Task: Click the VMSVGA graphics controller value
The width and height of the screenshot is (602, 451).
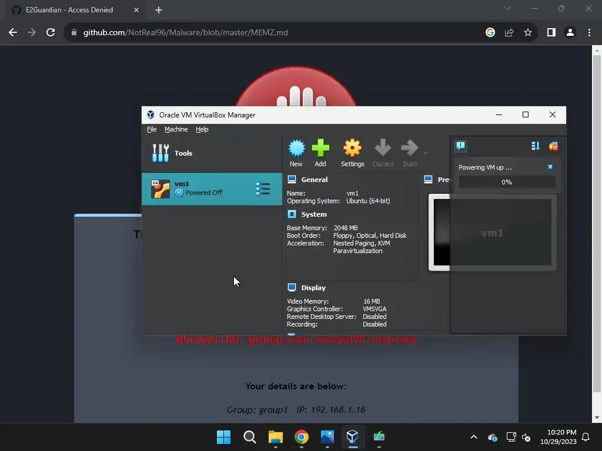Action: (x=374, y=309)
